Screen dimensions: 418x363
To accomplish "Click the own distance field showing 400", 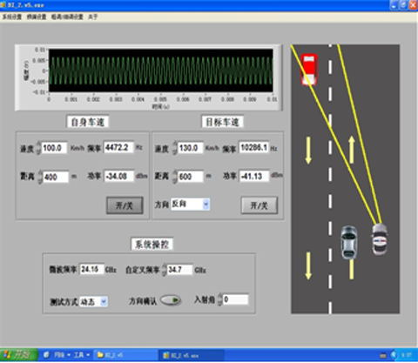I will tap(56, 177).
